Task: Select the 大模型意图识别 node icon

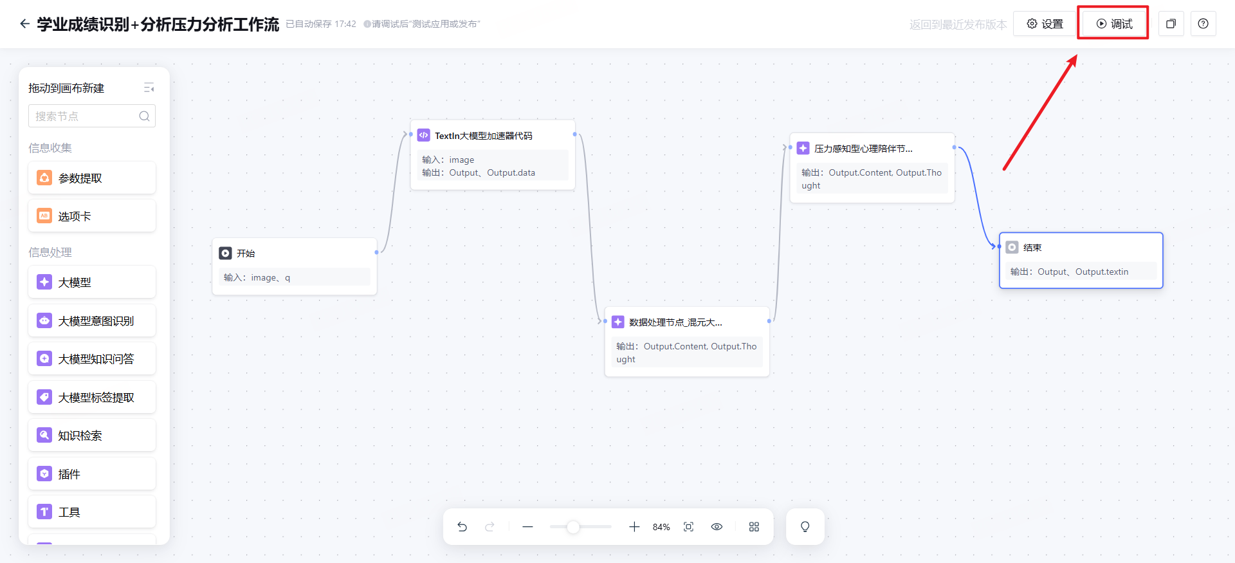Action: (x=44, y=320)
